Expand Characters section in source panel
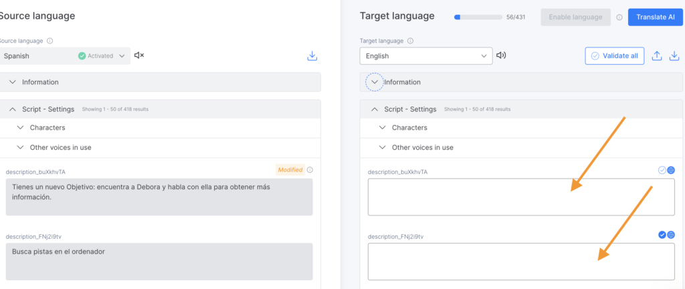Image resolution: width=685 pixels, height=289 pixels. [x=19, y=128]
